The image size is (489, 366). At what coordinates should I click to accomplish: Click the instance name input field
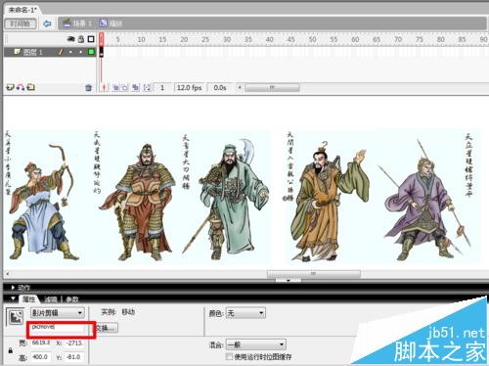coord(58,329)
